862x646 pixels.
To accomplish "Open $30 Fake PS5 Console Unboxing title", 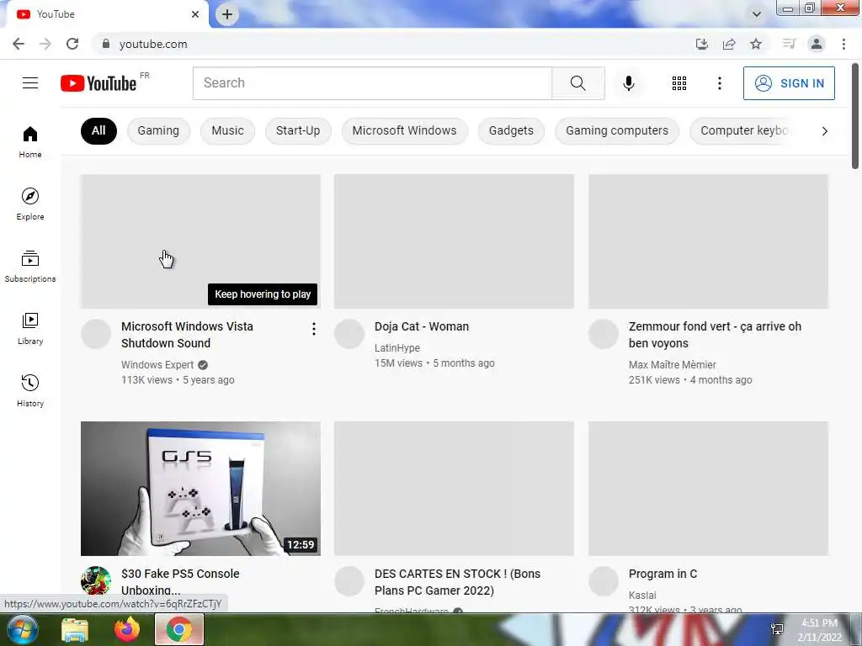I will [x=180, y=582].
